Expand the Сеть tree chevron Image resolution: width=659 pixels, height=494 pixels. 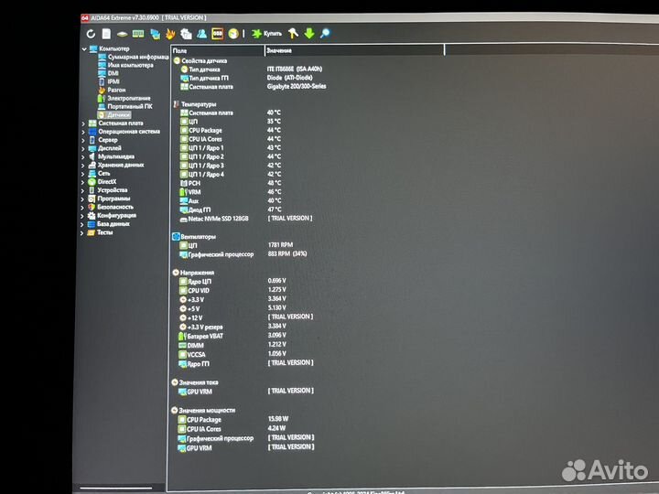82,175
